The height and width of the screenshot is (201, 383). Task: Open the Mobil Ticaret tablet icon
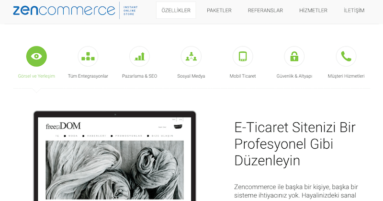(243, 56)
